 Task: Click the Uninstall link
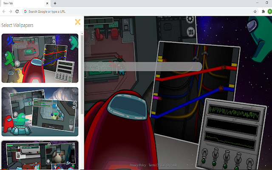click(x=172, y=165)
